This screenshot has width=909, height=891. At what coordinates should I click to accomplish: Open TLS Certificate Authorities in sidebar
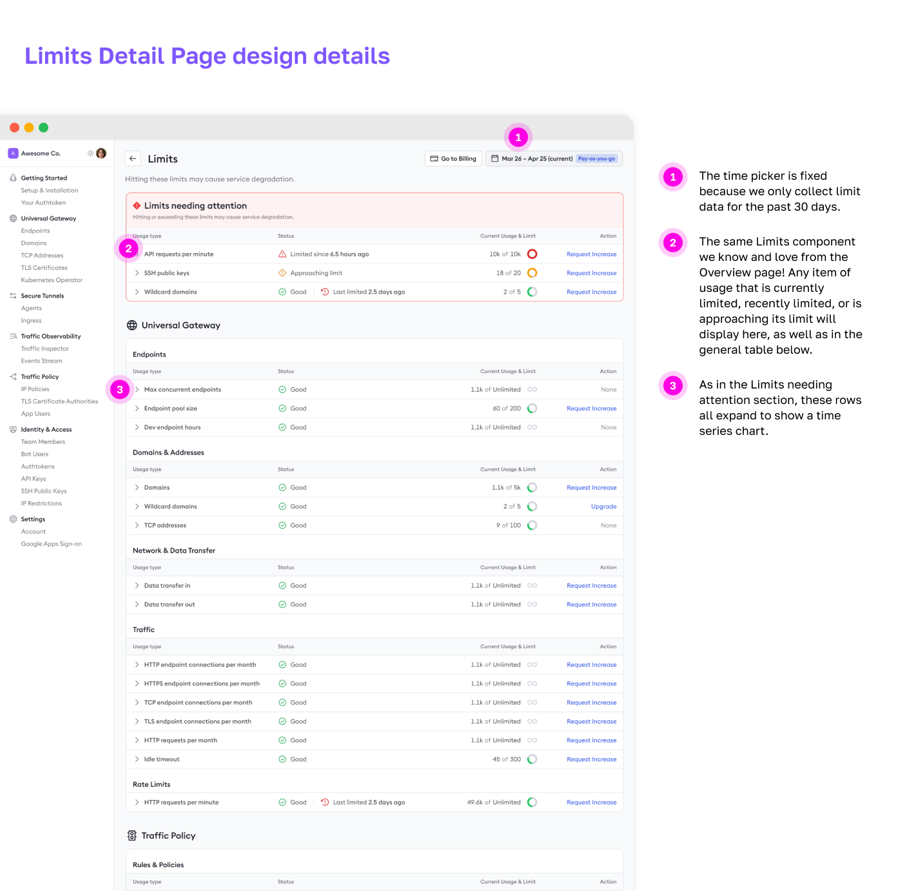(x=59, y=401)
